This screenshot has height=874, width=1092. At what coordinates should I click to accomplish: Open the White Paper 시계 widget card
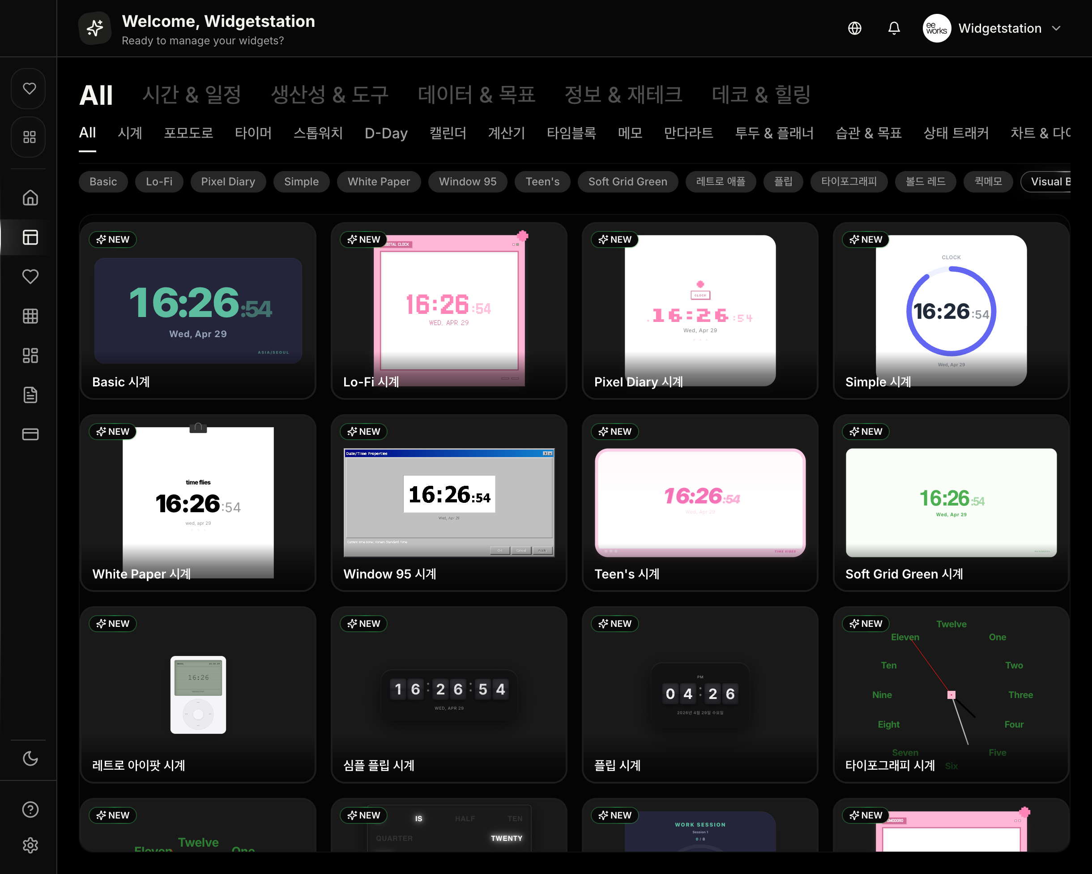click(198, 503)
